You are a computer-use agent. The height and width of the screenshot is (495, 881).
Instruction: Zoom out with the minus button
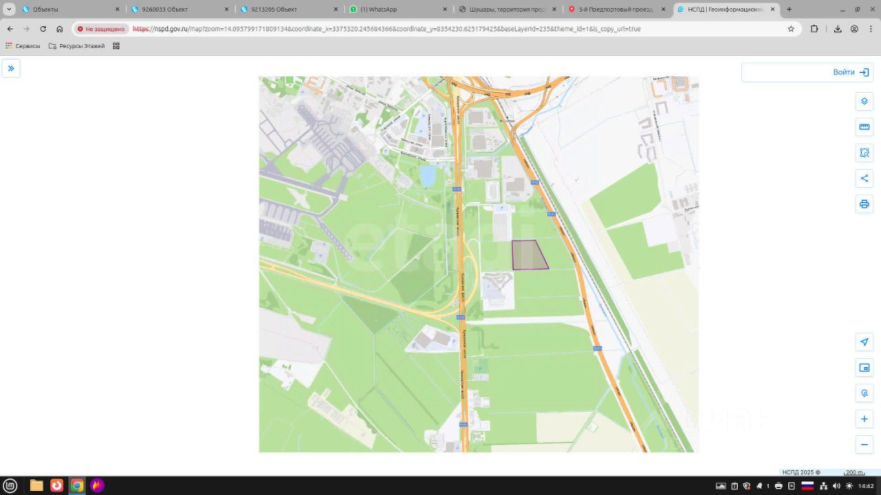(x=864, y=445)
